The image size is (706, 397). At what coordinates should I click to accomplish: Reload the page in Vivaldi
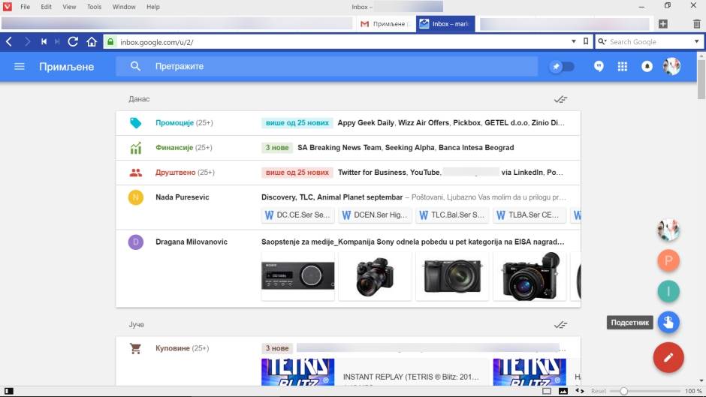click(73, 42)
